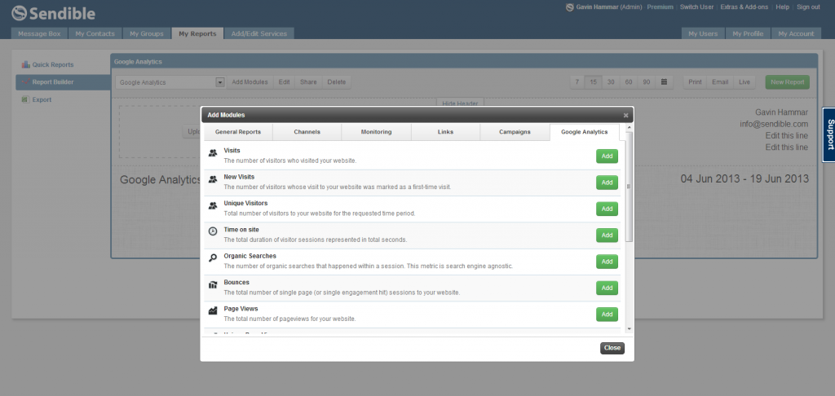Click the Time on site clock icon

[213, 231]
